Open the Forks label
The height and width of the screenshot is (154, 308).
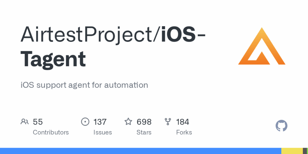click(184, 132)
